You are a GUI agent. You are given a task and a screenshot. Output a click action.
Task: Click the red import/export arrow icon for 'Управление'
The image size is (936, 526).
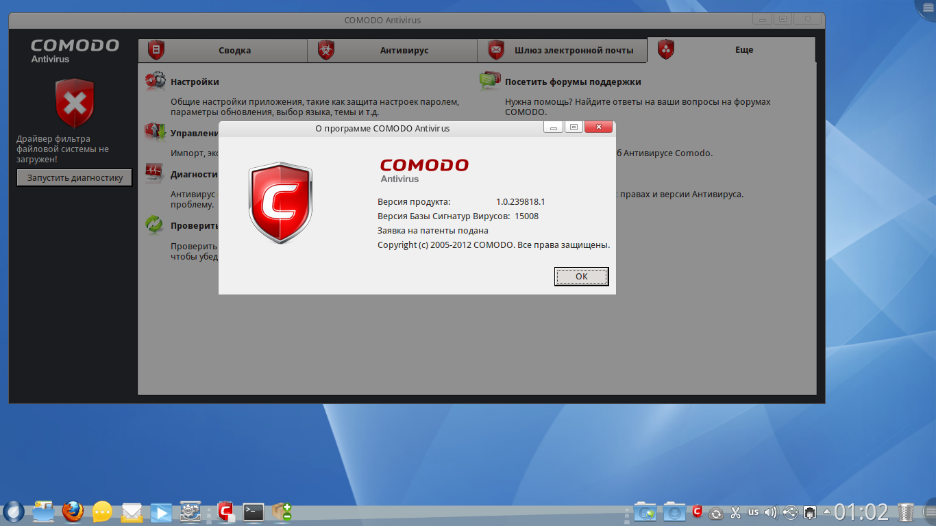tap(155, 131)
